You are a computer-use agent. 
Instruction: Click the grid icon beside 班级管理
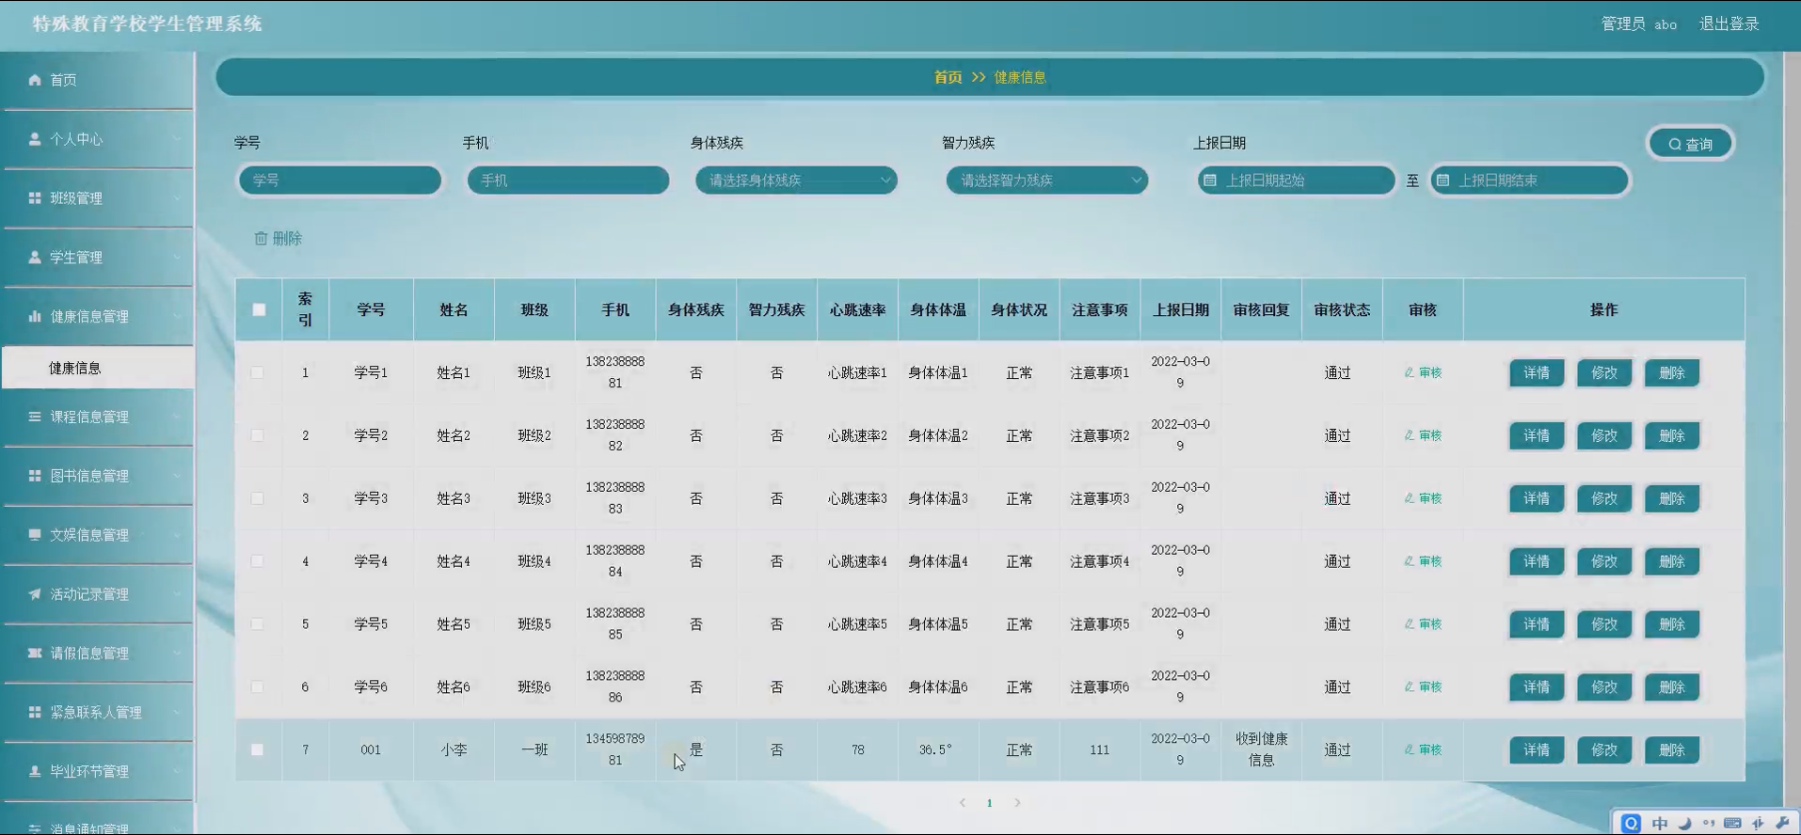pos(35,198)
